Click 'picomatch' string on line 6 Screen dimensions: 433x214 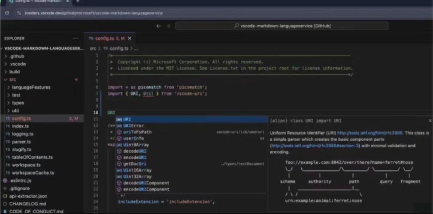(192, 87)
